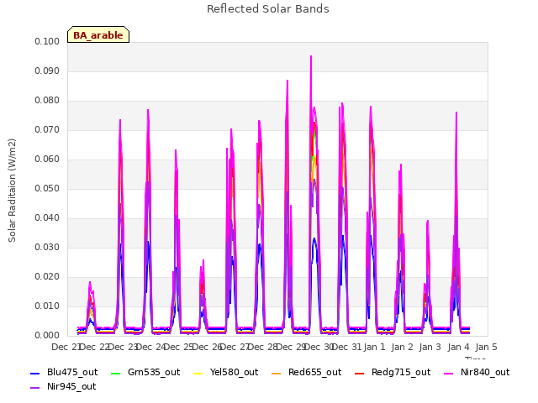Click the 0.090 y-axis tick label

coord(47,71)
